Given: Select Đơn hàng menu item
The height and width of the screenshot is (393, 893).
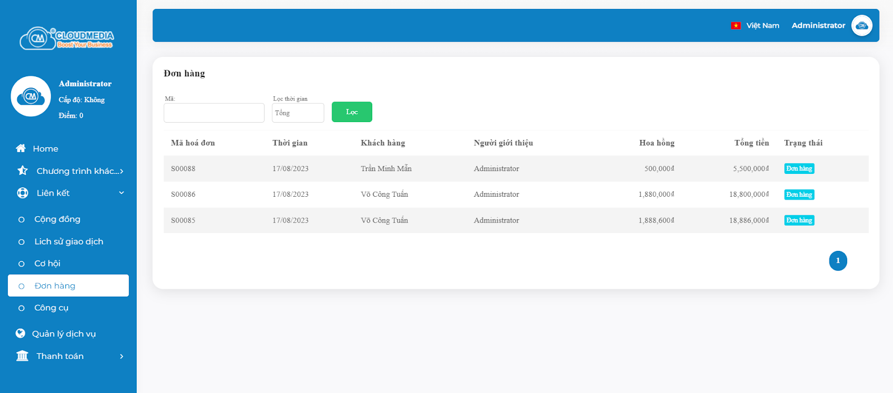Looking at the screenshot, I should [x=68, y=285].
